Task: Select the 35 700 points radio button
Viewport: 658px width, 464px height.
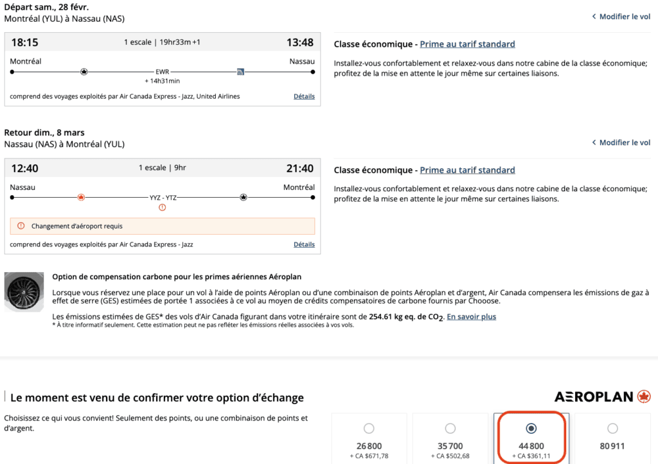Action: pos(450,428)
